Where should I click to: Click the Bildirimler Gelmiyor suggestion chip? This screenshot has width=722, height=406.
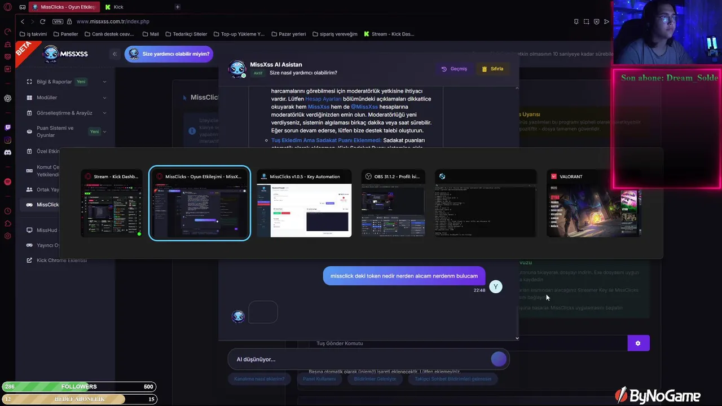[x=375, y=379]
